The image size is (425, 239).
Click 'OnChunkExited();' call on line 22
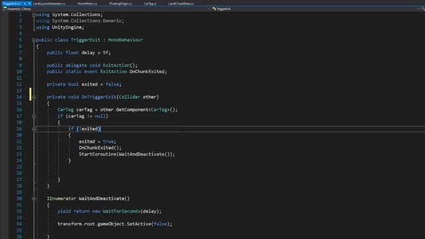(x=100, y=148)
